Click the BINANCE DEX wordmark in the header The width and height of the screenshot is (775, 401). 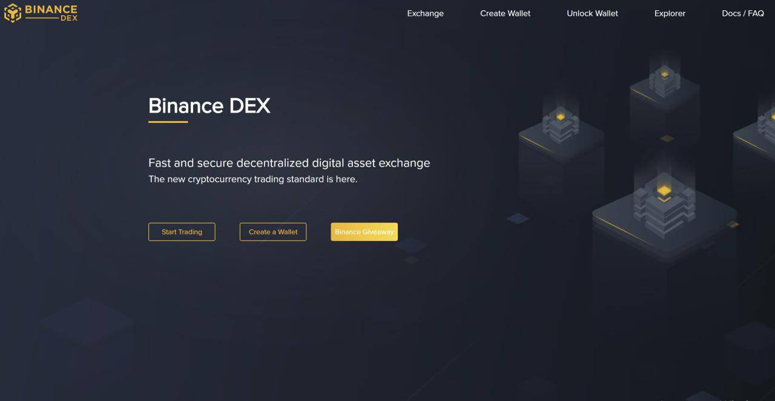[51, 13]
